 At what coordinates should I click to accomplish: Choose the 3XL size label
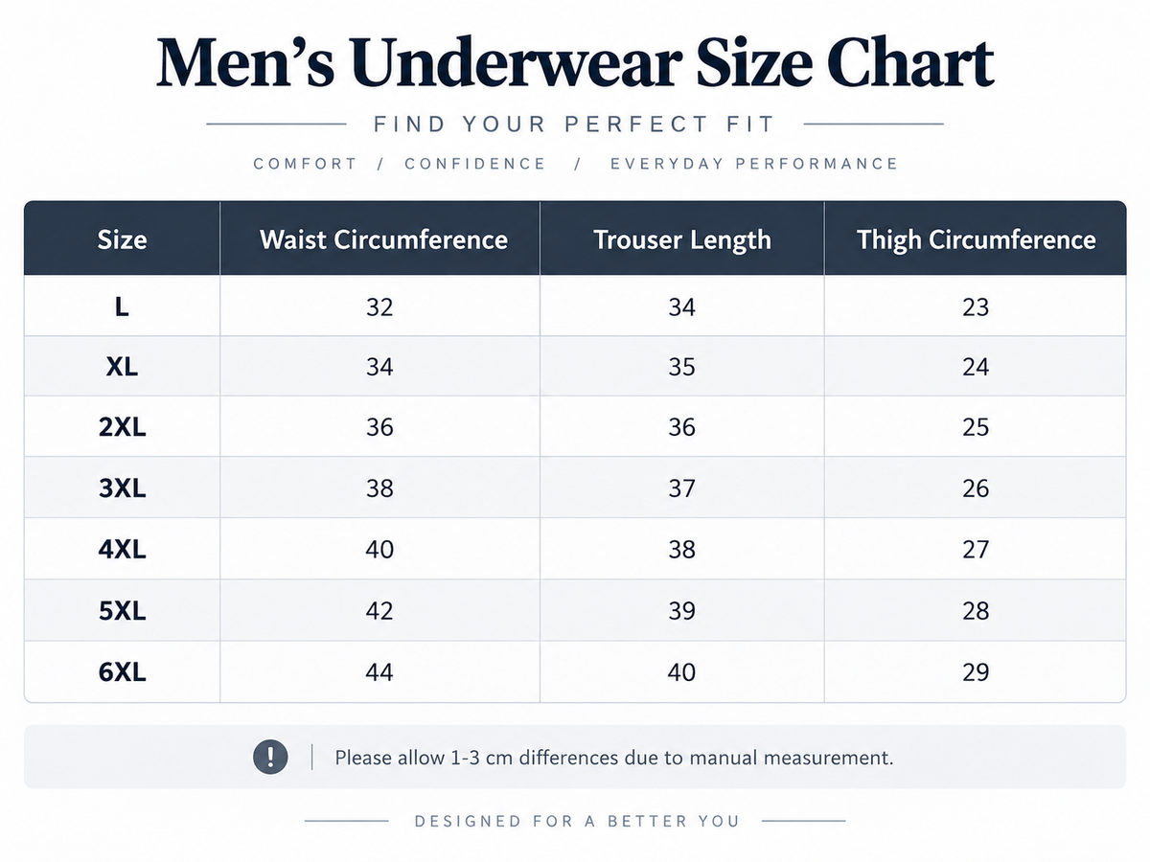click(122, 488)
